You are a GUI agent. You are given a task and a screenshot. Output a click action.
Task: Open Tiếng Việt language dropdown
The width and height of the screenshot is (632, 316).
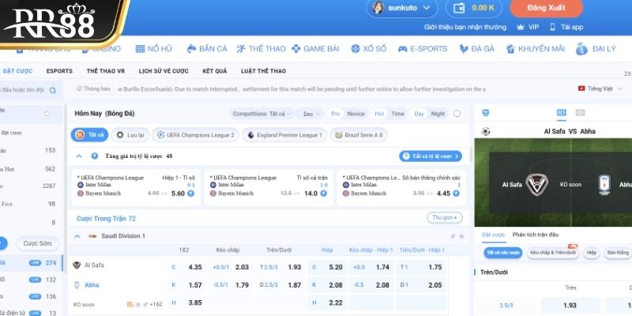(x=600, y=88)
